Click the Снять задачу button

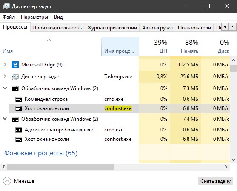215,181
